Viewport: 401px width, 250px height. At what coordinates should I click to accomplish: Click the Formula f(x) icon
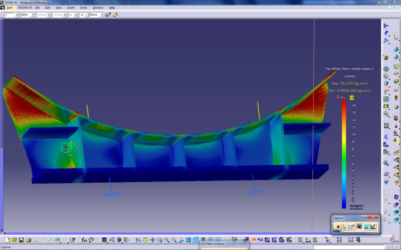pyautogui.click(x=84, y=240)
